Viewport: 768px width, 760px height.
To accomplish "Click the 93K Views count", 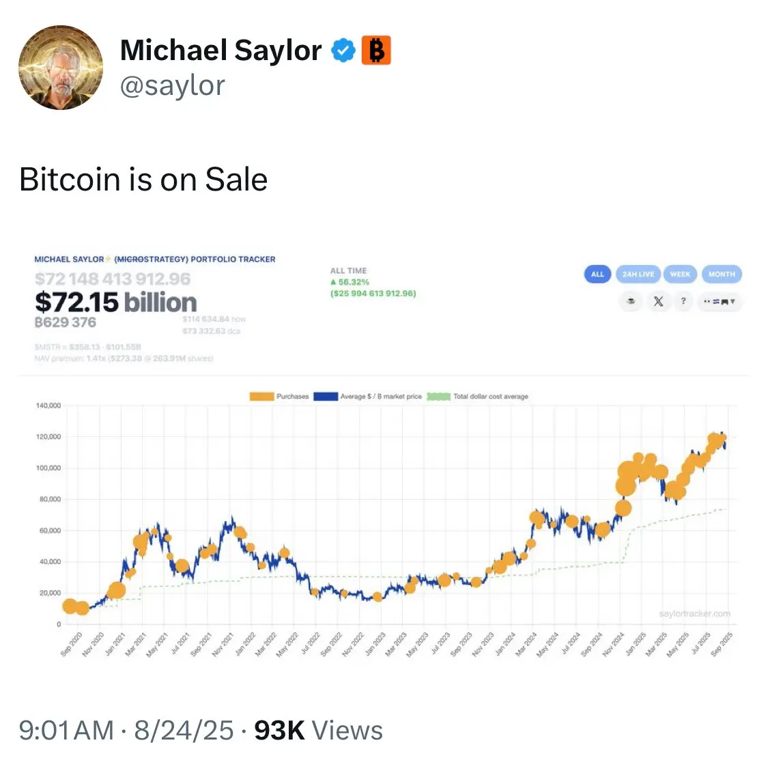I will pos(318,730).
